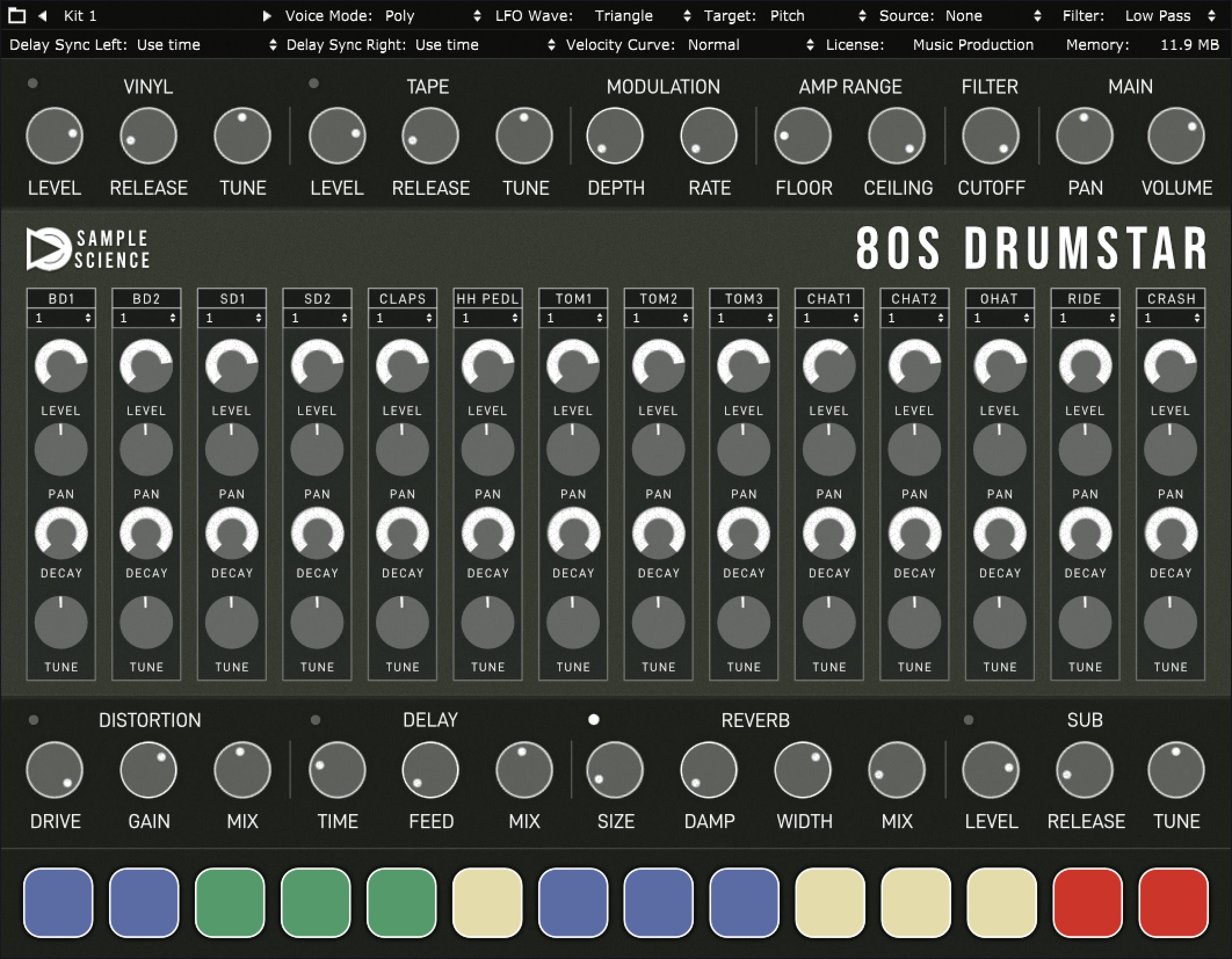
Task: Open the preset browser folder icon
Action: pyautogui.click(x=17, y=16)
